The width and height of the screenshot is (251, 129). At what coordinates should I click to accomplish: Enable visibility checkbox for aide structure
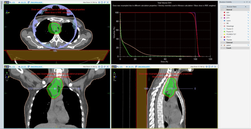pos(222,12)
